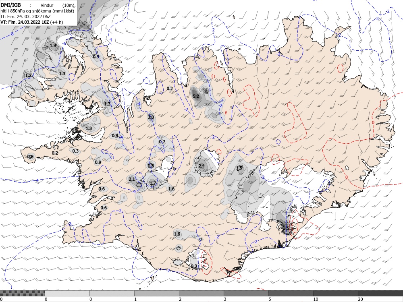Select the 1.9 snowfall value
Image resolution: width=403 pixels, height=302 pixels.
53,46
